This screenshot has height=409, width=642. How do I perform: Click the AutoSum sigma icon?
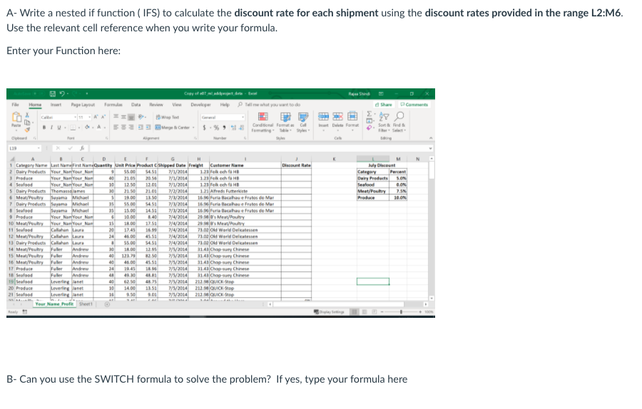[x=370, y=114]
